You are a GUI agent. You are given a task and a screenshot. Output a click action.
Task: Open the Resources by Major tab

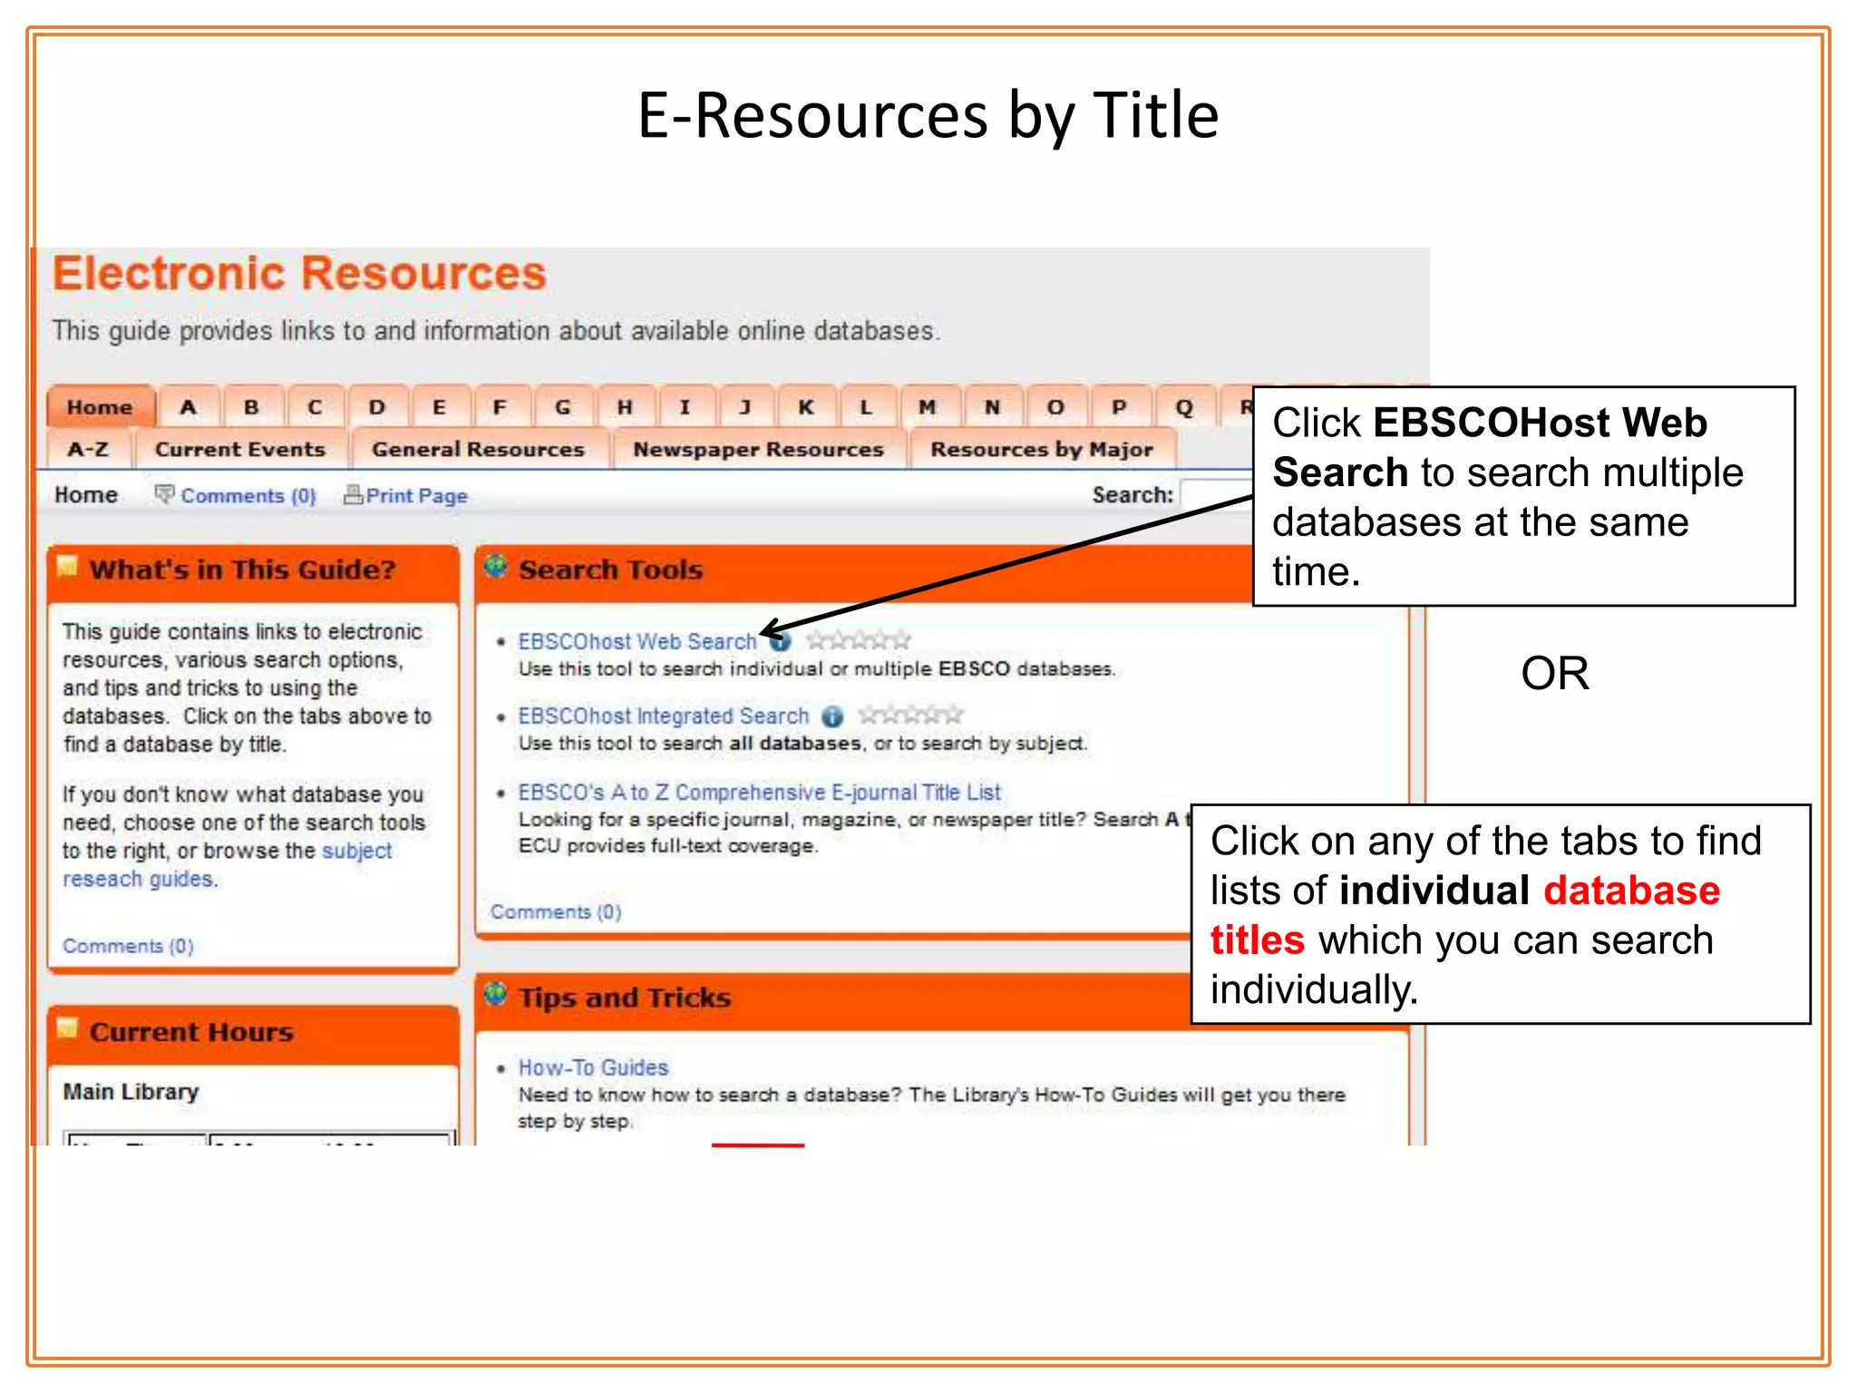tap(1042, 449)
